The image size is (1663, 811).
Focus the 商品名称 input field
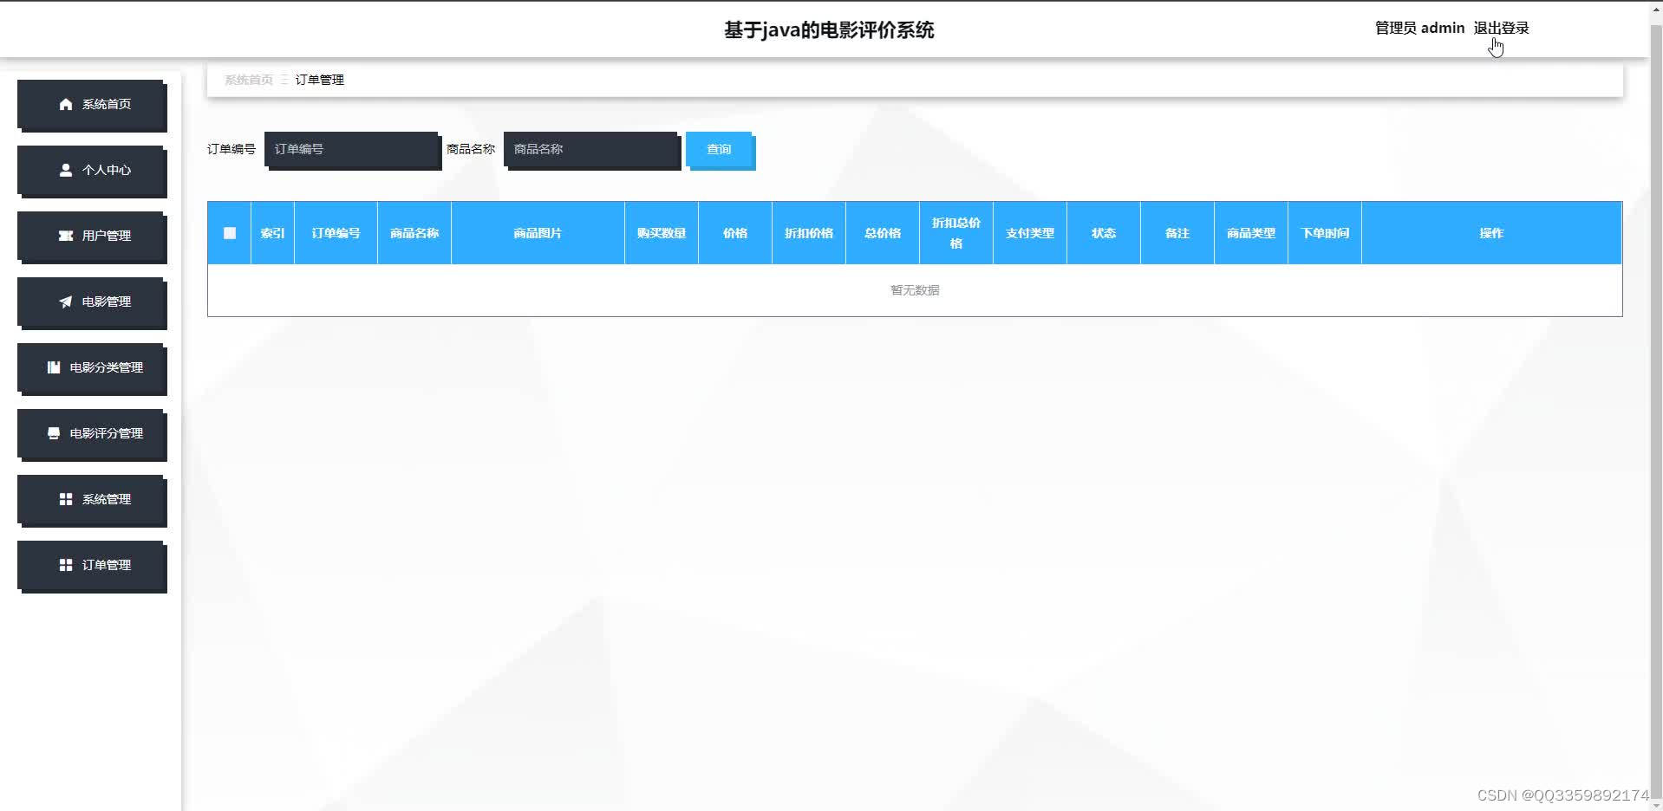(590, 149)
